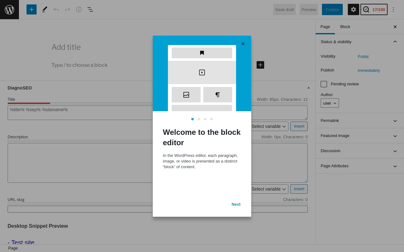This screenshot has width=404, height=252.
Task: Click the Public visibility link
Action: point(363,57)
